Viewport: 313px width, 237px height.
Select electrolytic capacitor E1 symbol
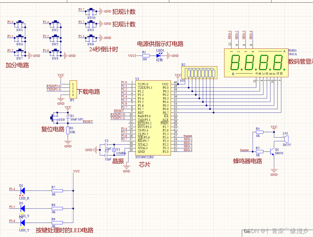click(68, 117)
